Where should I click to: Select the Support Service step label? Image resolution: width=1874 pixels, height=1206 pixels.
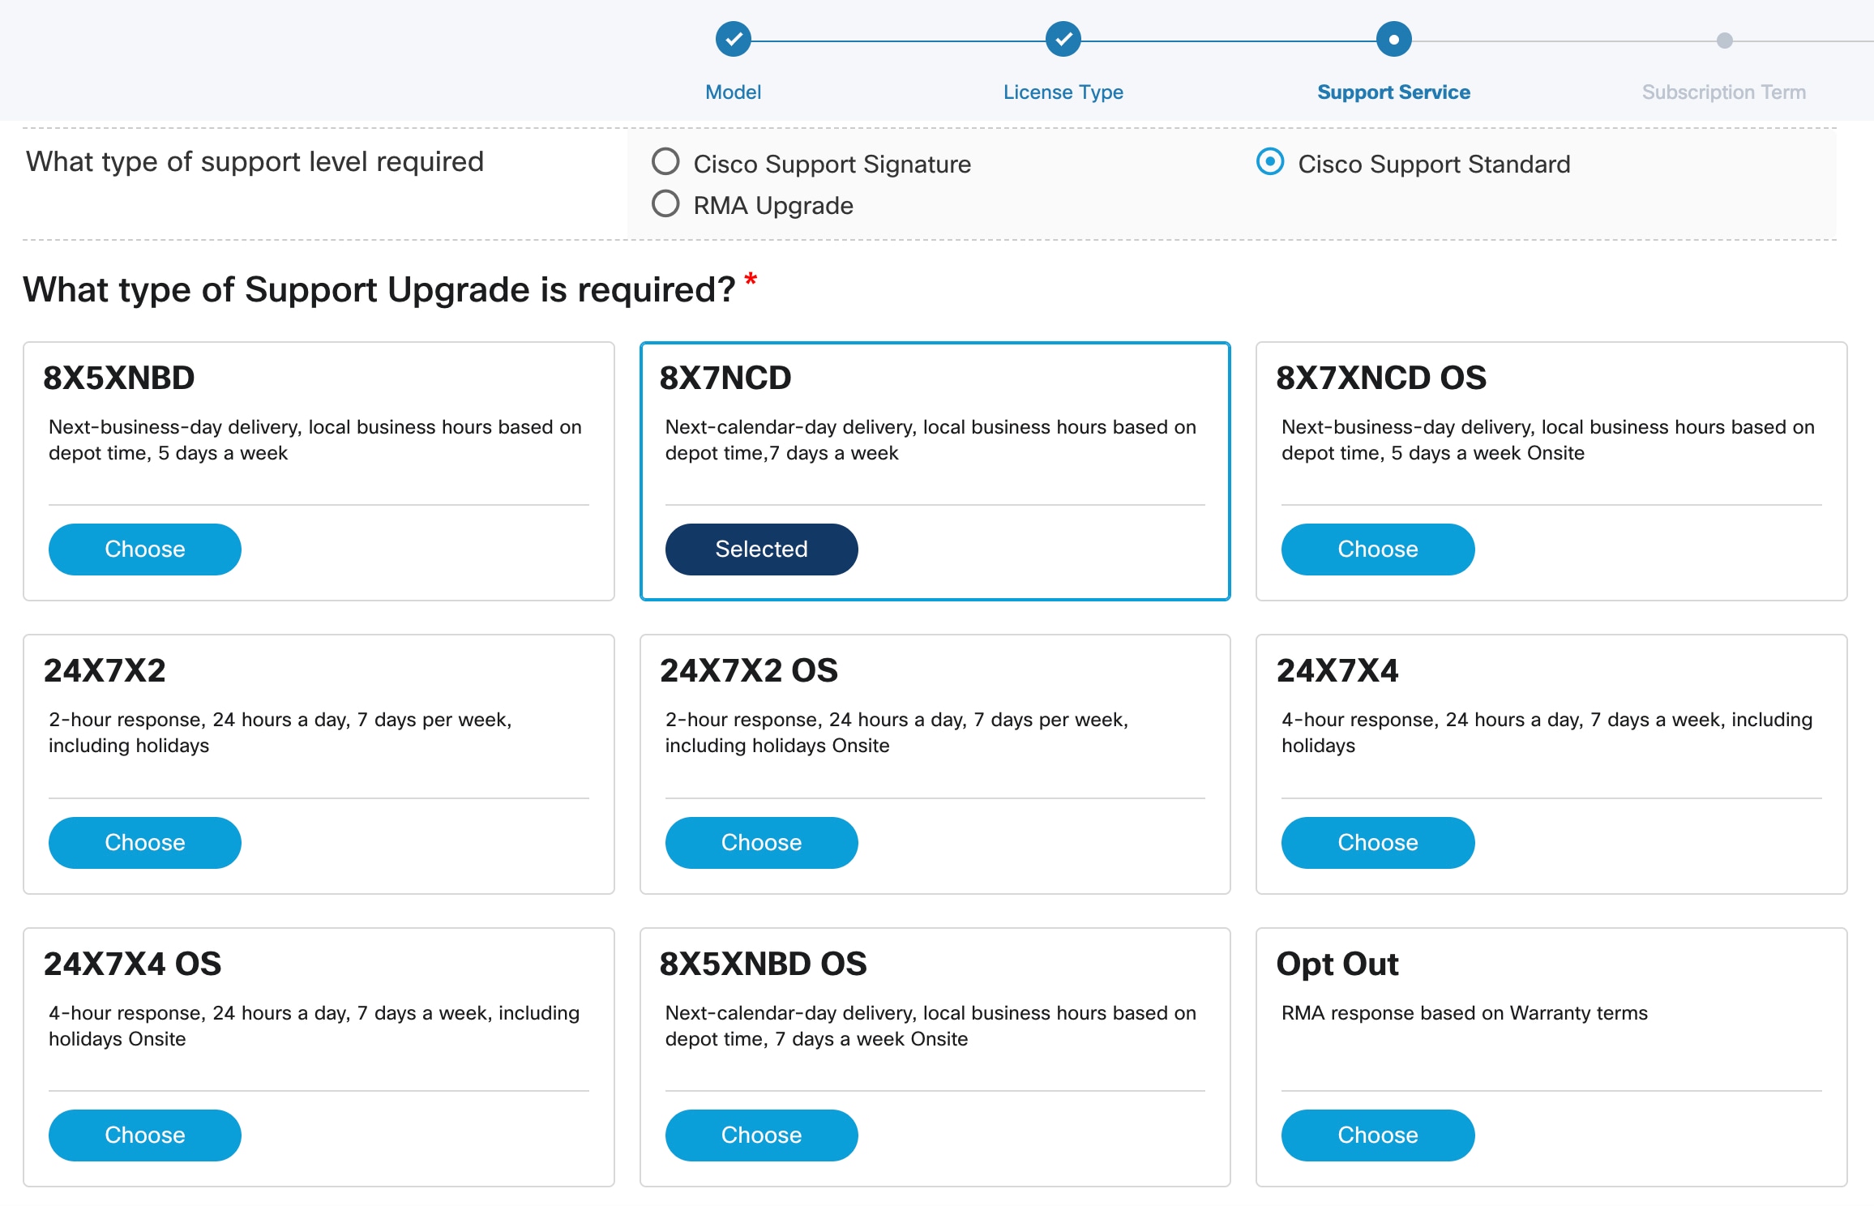(x=1393, y=92)
